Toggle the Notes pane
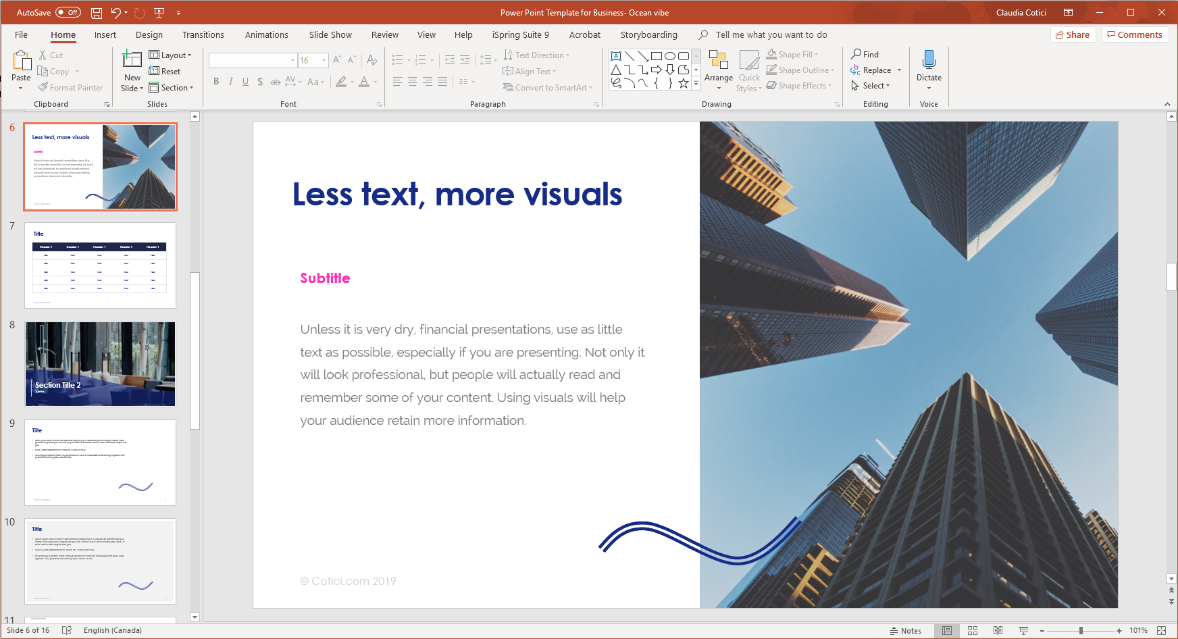The image size is (1178, 639). pyautogui.click(x=906, y=631)
